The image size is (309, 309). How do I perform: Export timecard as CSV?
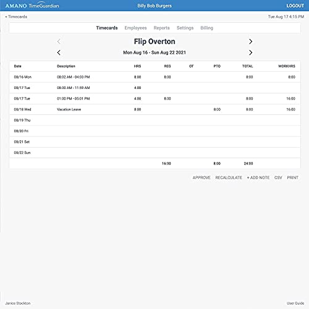coord(278,177)
